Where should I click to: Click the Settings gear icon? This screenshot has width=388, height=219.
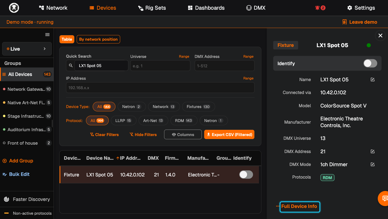point(350,8)
